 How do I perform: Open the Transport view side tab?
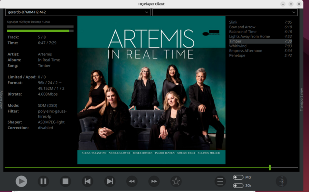(x=302, y=99)
